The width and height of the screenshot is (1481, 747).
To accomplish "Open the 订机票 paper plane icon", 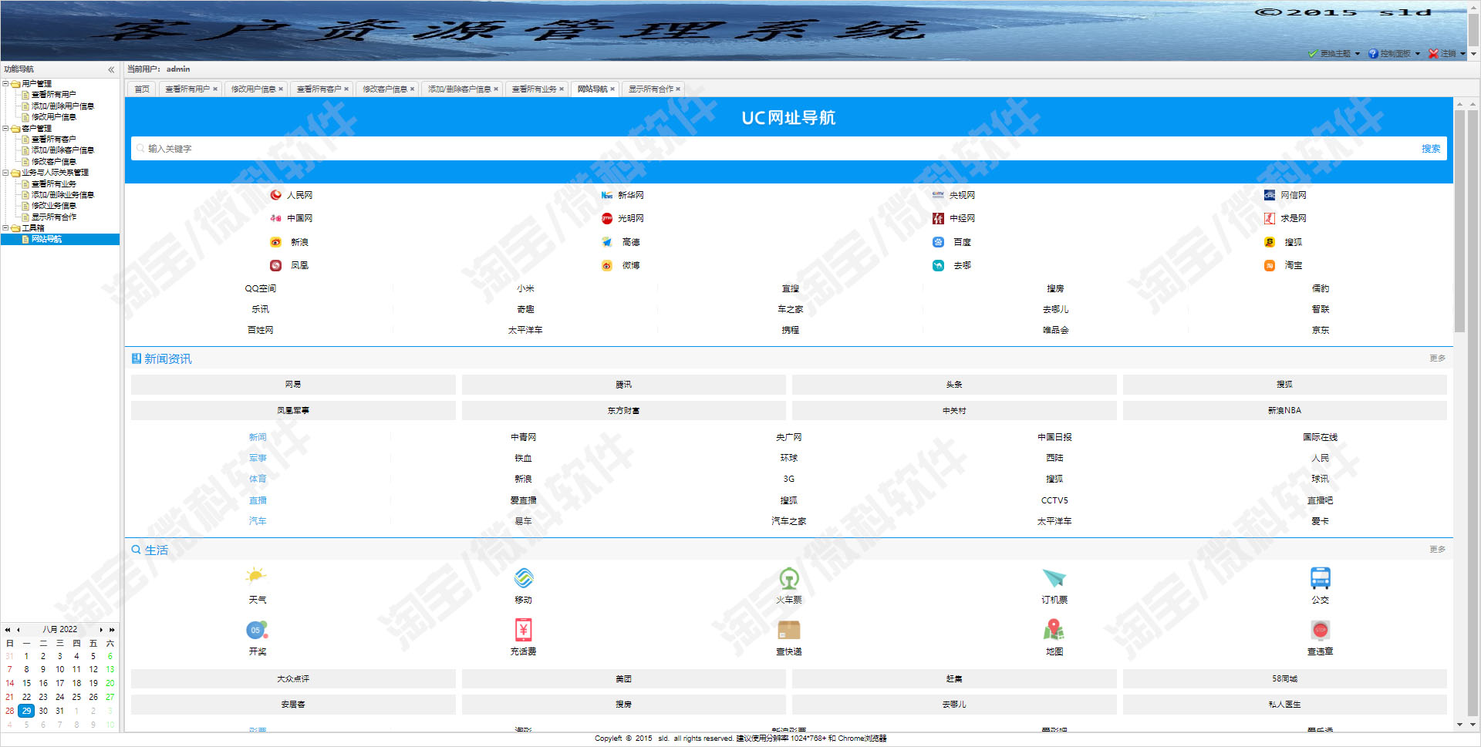I will click(x=1054, y=577).
